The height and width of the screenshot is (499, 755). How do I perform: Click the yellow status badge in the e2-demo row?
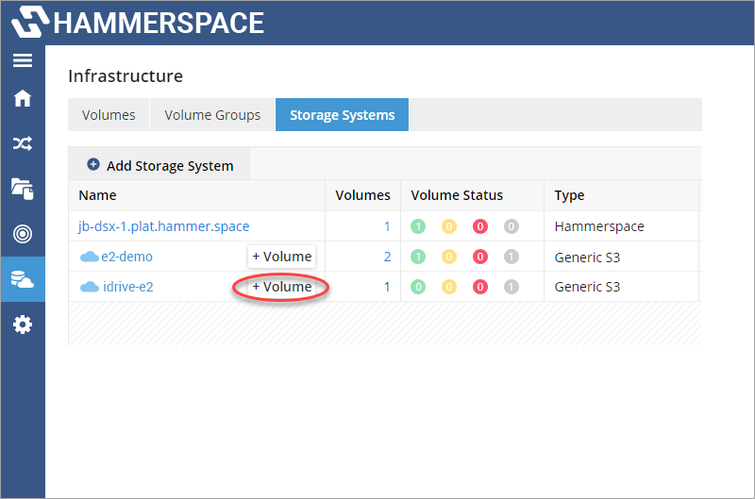coord(449,257)
